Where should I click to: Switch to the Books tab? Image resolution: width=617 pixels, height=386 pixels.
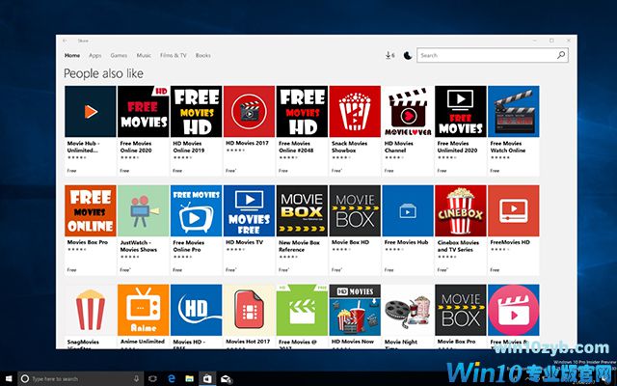pos(203,56)
